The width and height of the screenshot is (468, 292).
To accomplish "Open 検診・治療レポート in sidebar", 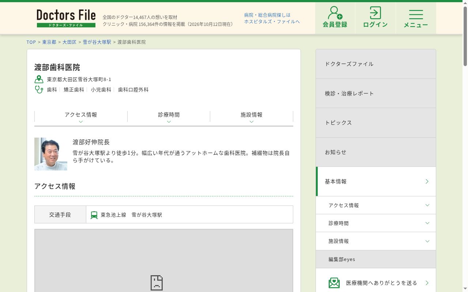I will 376,93.
